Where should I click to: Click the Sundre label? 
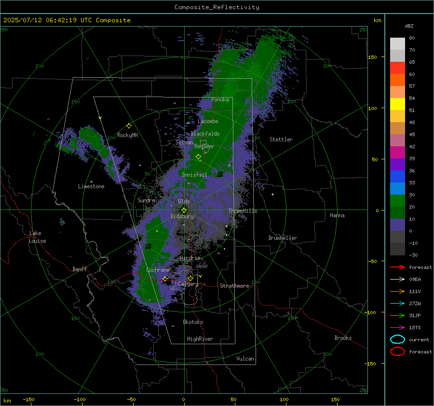[146, 200]
